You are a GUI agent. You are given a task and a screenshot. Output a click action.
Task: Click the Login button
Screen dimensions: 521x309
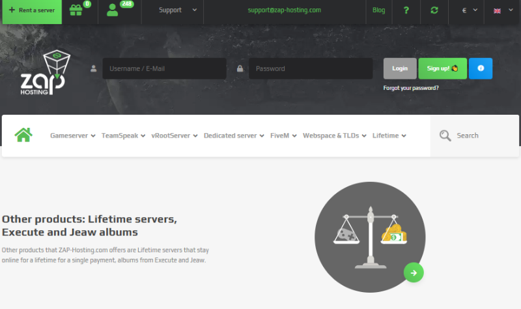click(x=400, y=68)
